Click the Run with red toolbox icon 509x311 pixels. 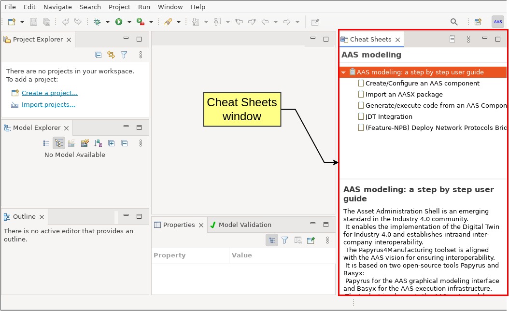tap(141, 22)
